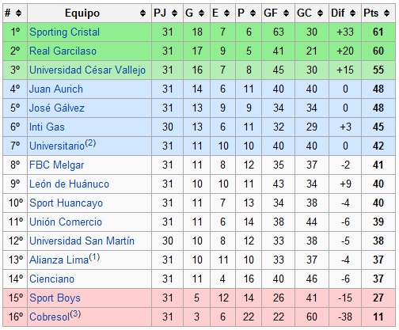Viewport: 399px width, 330px height.
Task: Sort by Dif goal difference arrows
Action: (352, 13)
